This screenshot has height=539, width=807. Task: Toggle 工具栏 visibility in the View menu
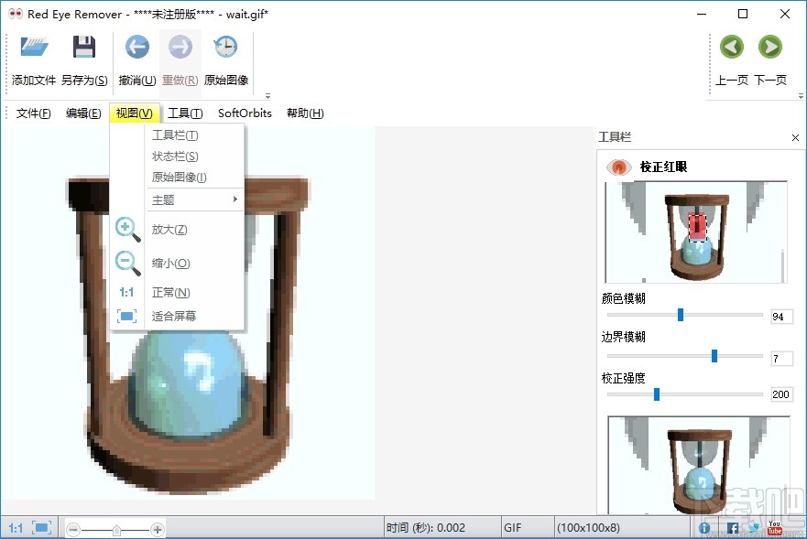pyautogui.click(x=174, y=134)
